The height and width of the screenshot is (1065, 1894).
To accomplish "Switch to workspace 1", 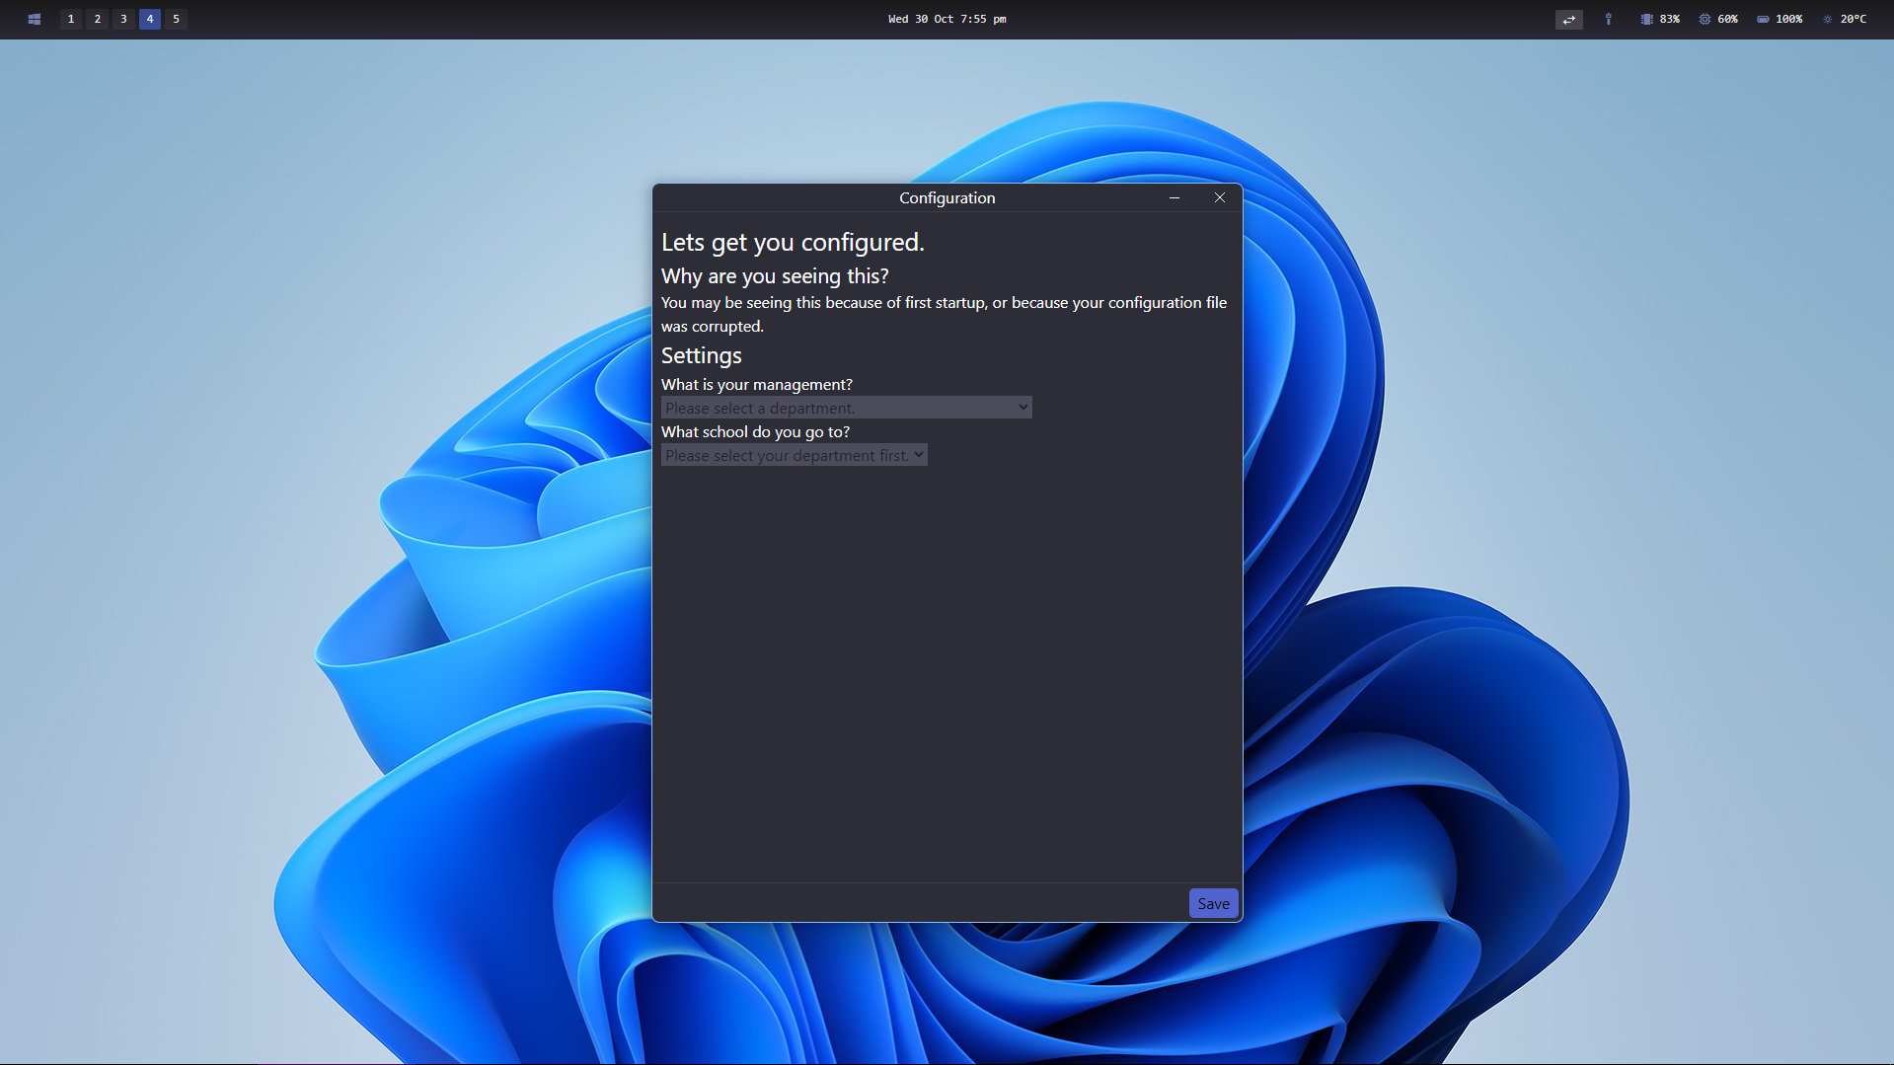I will tap(71, 19).
